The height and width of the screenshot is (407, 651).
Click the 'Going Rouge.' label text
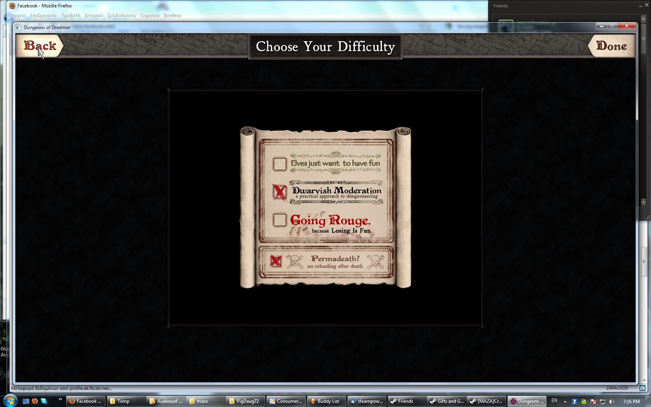point(331,220)
